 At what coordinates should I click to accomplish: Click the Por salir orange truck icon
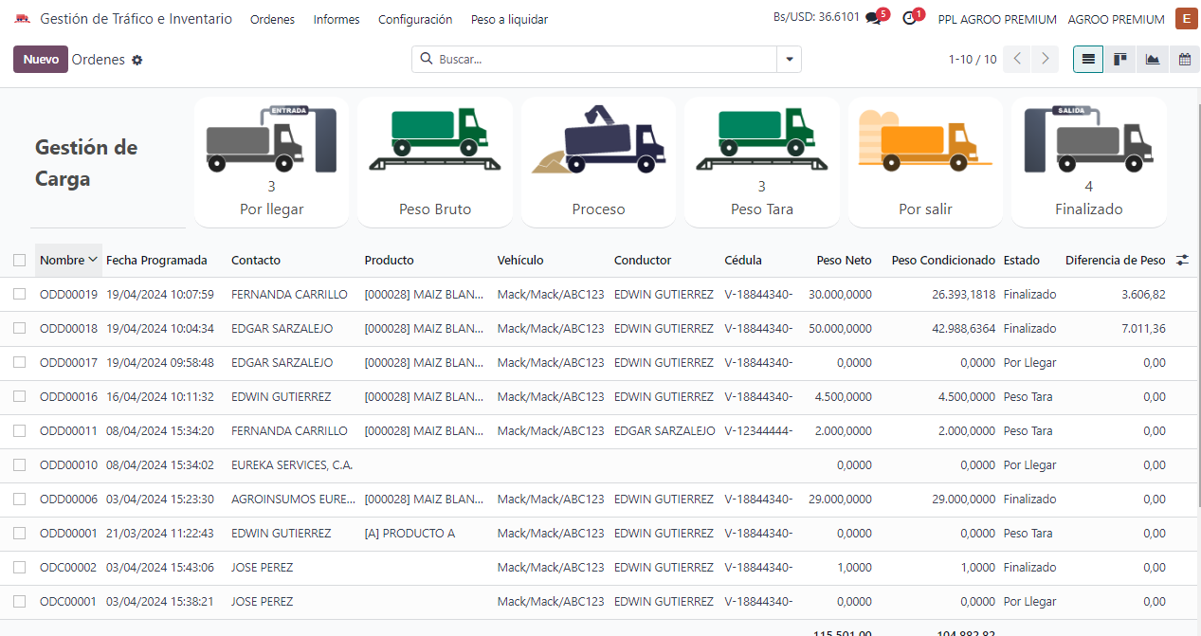click(924, 140)
